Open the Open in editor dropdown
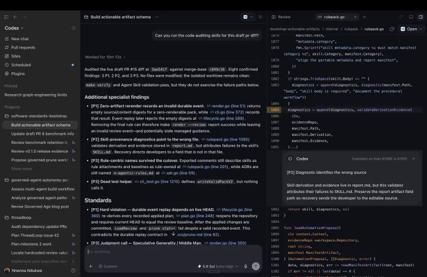427x277 pixels. (411, 29)
